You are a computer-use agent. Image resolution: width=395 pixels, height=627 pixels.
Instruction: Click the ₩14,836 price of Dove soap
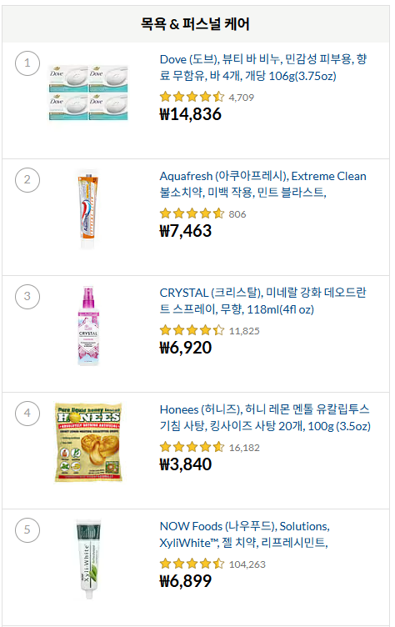click(x=190, y=114)
